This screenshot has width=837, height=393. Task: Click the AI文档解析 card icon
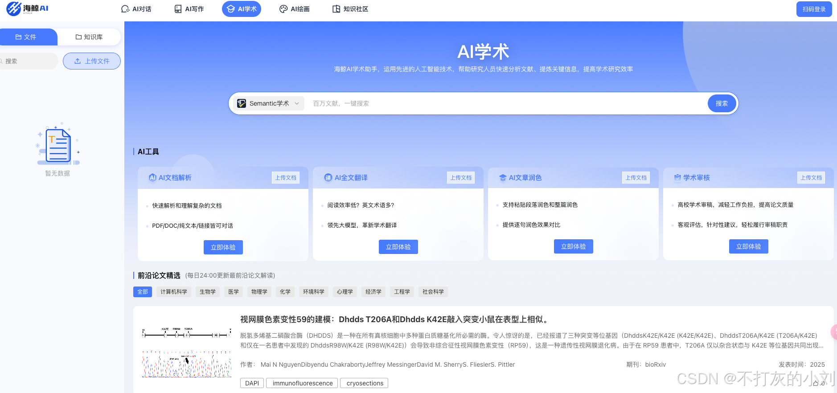pos(152,177)
